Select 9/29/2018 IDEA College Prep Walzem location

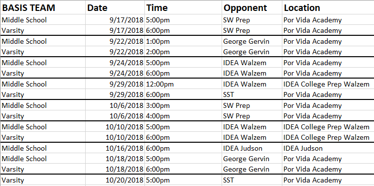(328, 84)
